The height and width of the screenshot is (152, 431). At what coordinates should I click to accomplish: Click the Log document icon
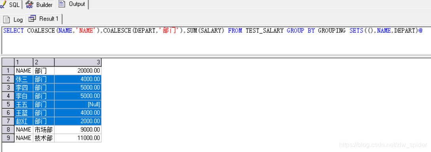pos(7,19)
